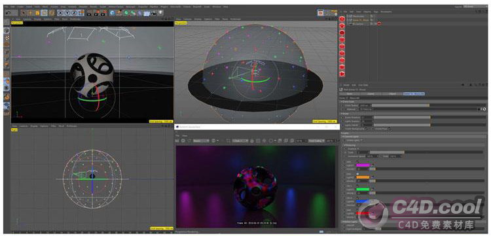491x236 pixels.
Task: Click the purple Deformer icon
Action: coord(140,13)
